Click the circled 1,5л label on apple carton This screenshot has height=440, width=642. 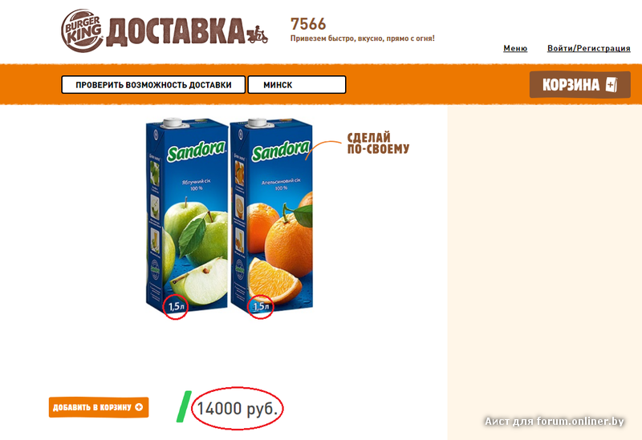[x=176, y=306]
